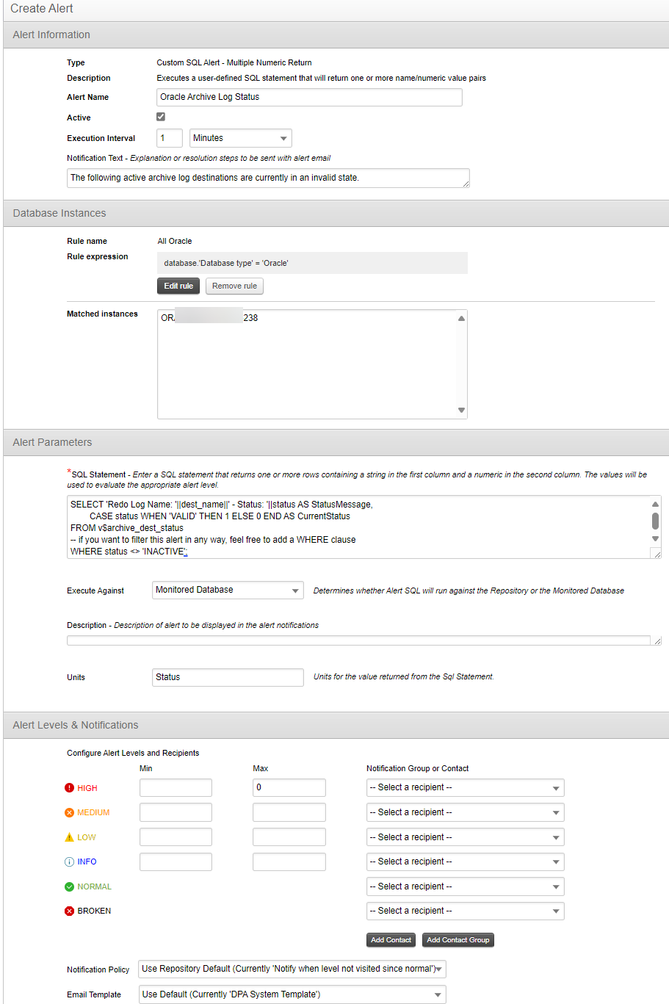Open the Notification Policy dropdown

coord(292,969)
